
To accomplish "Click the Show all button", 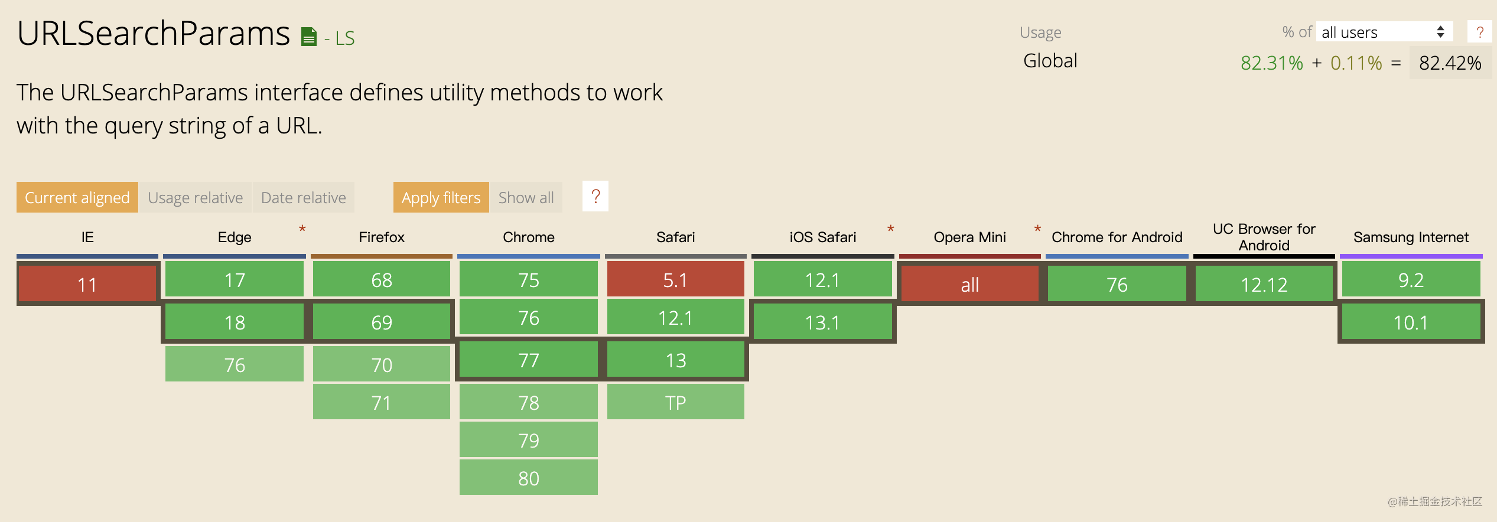I will [526, 197].
